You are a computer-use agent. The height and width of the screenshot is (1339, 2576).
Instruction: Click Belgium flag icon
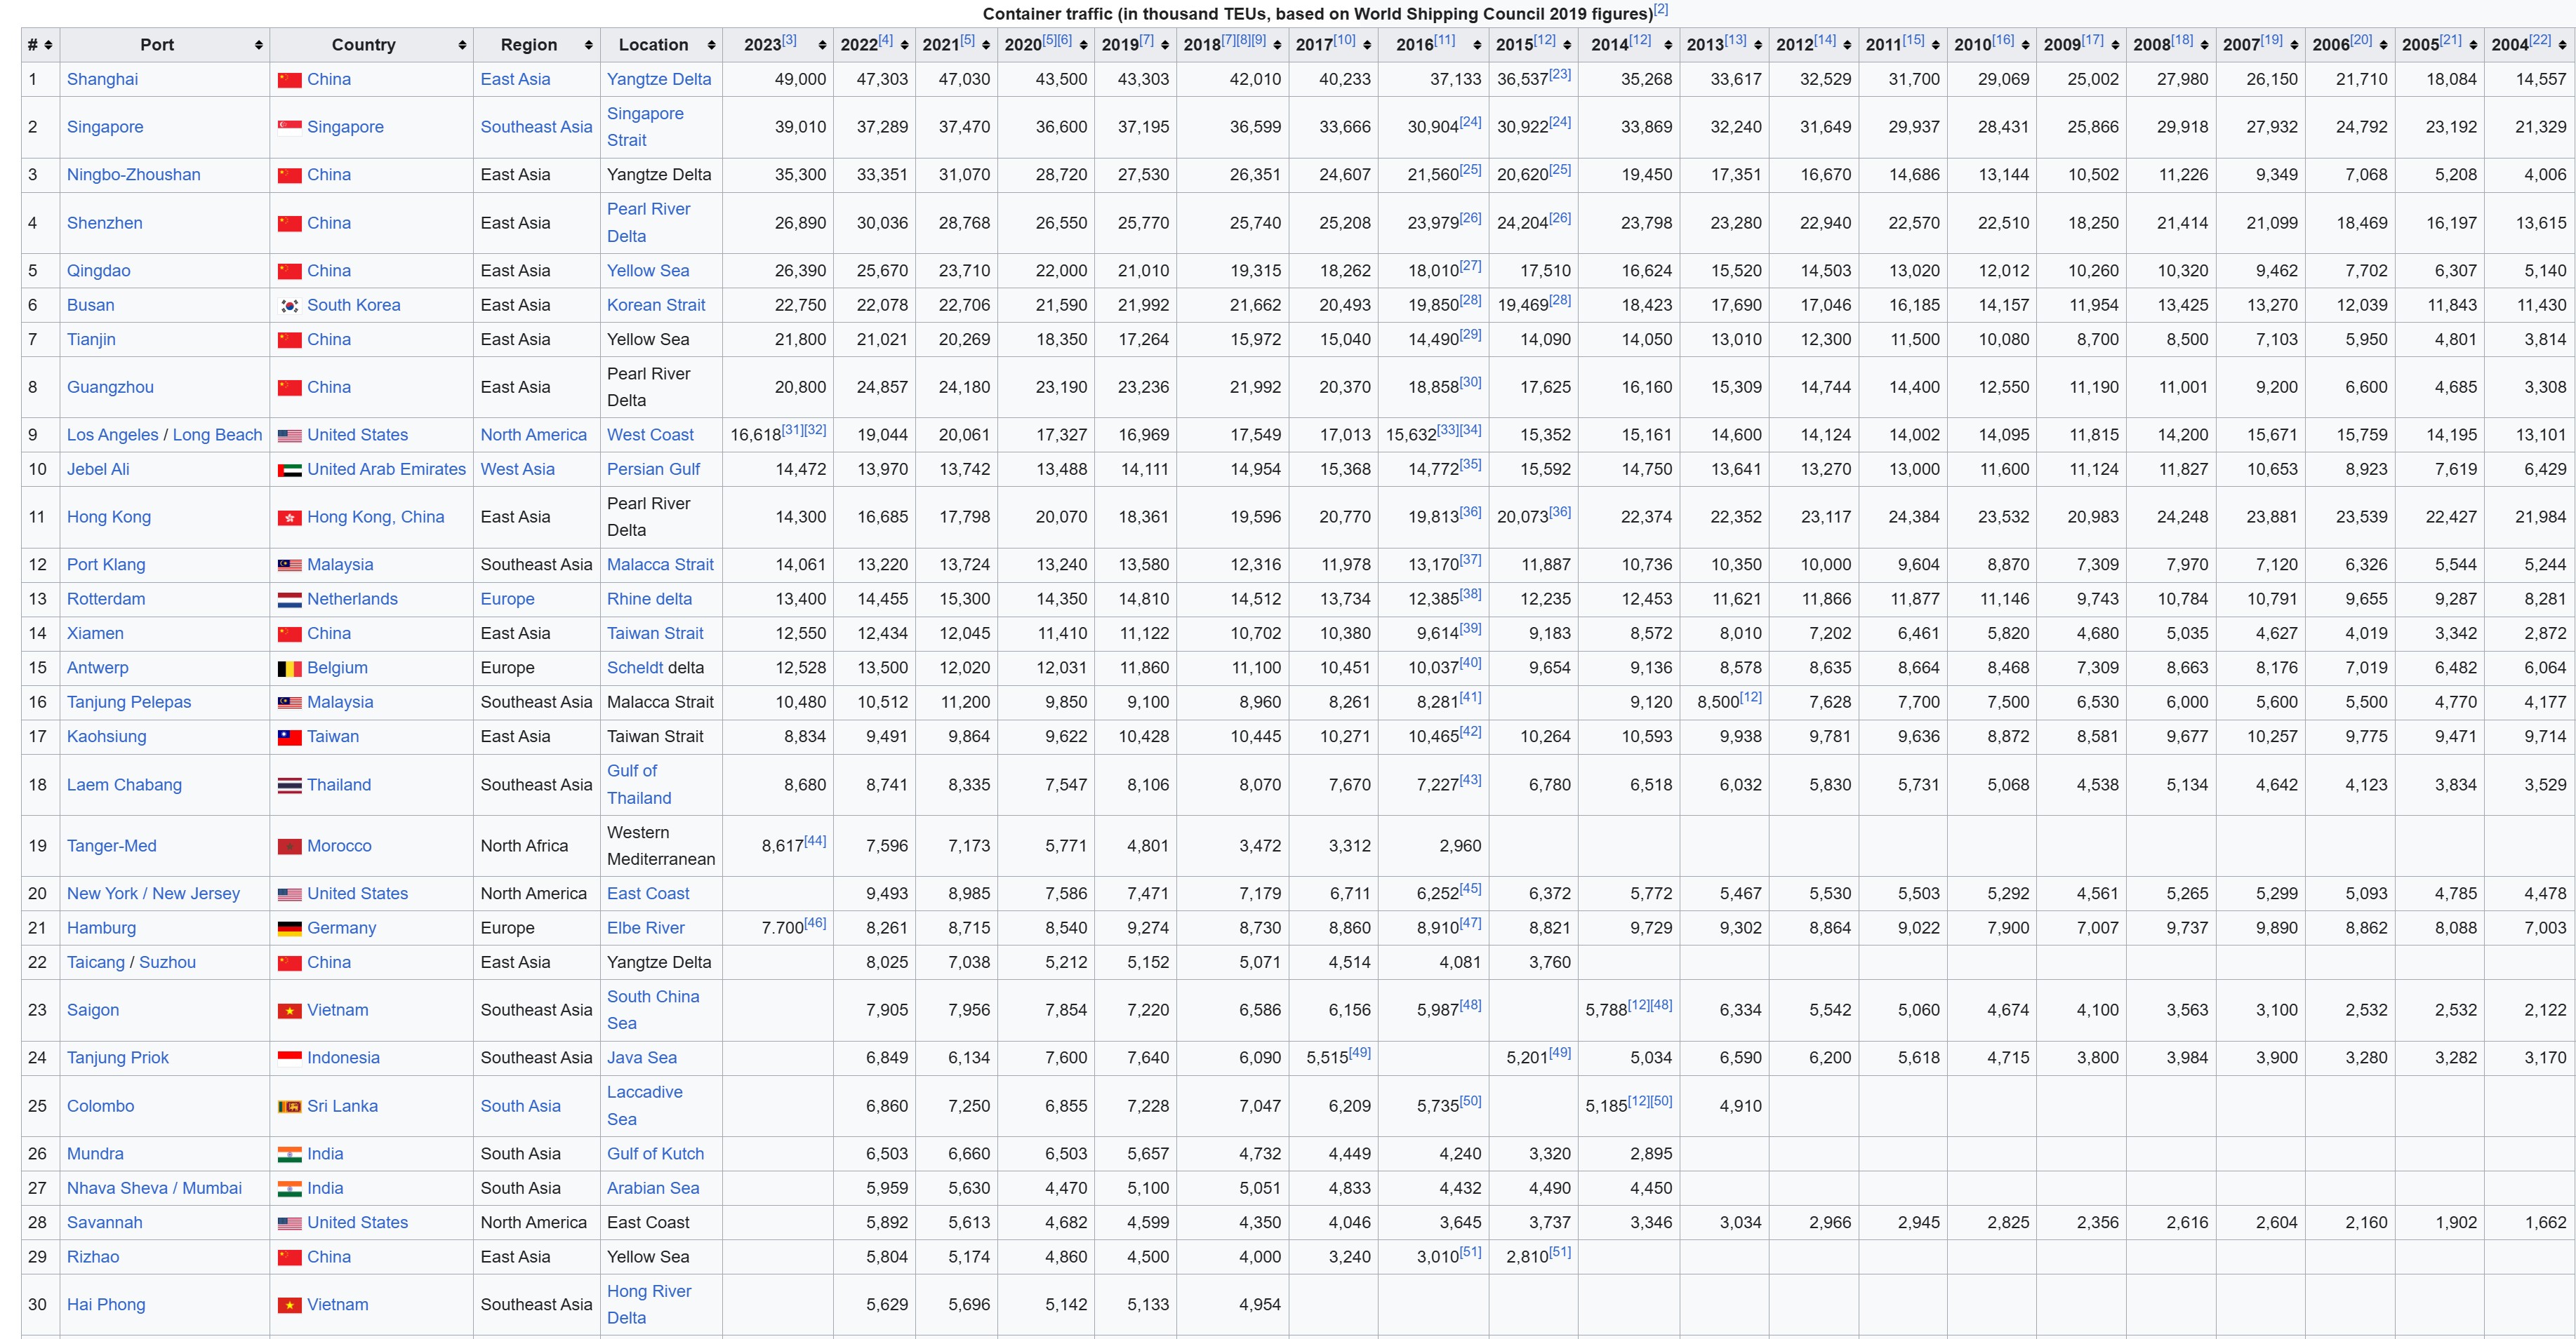[289, 668]
